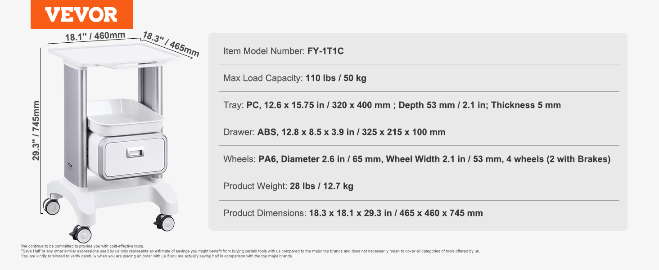Click the "Save Half" disclaimer text
The height and width of the screenshot is (270, 659).
[250, 251]
